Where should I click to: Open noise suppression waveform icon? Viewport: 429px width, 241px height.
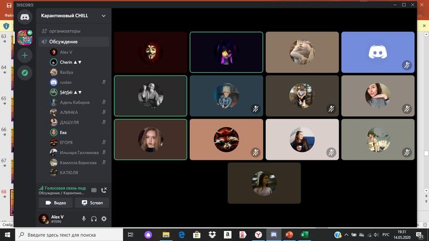(x=94, y=190)
